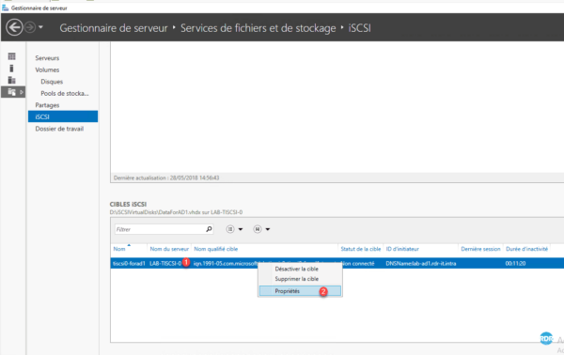This screenshot has height=355, width=564.
Task: Choose Propriétés in the context menu
Action: tap(300, 291)
